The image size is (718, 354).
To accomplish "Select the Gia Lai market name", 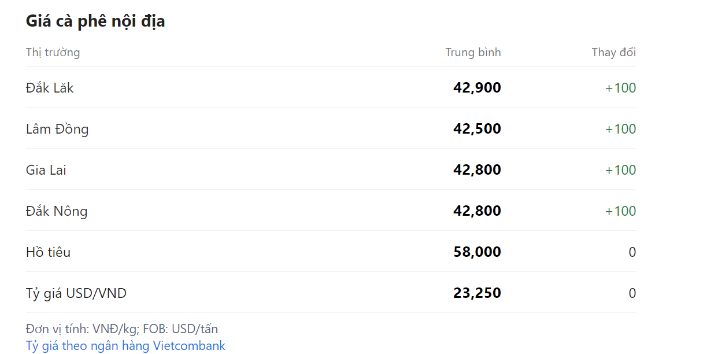I will pyautogui.click(x=46, y=170).
